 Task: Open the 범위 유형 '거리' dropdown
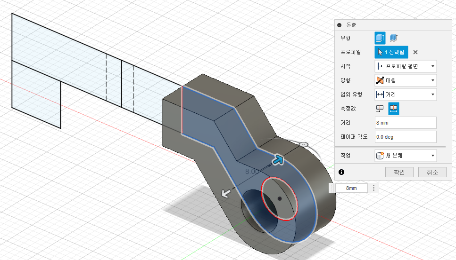tap(406, 95)
